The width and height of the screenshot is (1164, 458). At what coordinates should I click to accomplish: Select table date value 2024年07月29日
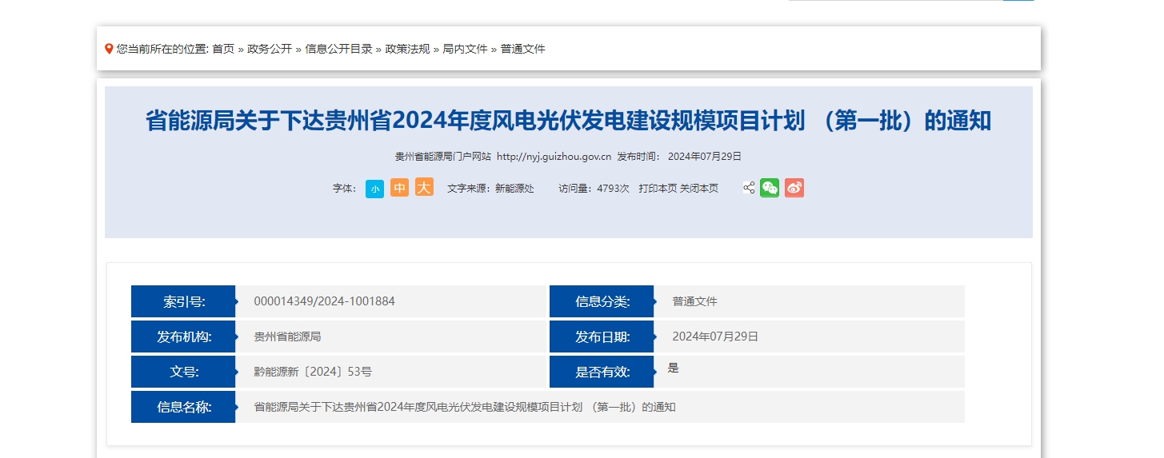click(x=715, y=337)
